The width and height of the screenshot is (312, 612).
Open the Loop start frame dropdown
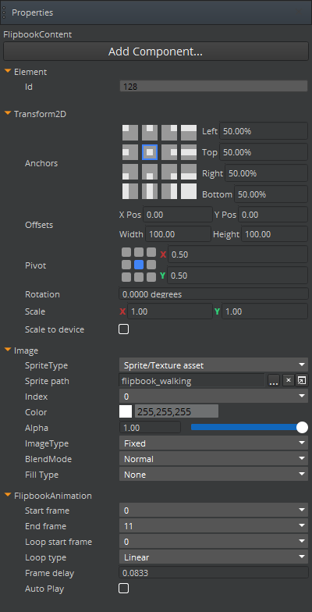point(214,542)
